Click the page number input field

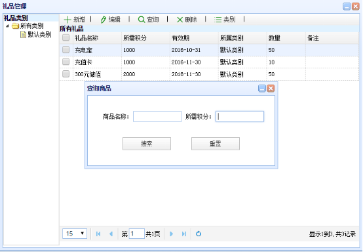(x=136, y=234)
